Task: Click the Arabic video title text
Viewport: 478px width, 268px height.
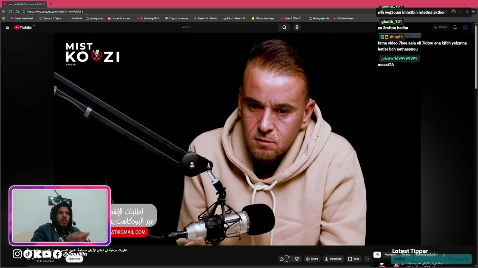Action: click(x=77, y=250)
